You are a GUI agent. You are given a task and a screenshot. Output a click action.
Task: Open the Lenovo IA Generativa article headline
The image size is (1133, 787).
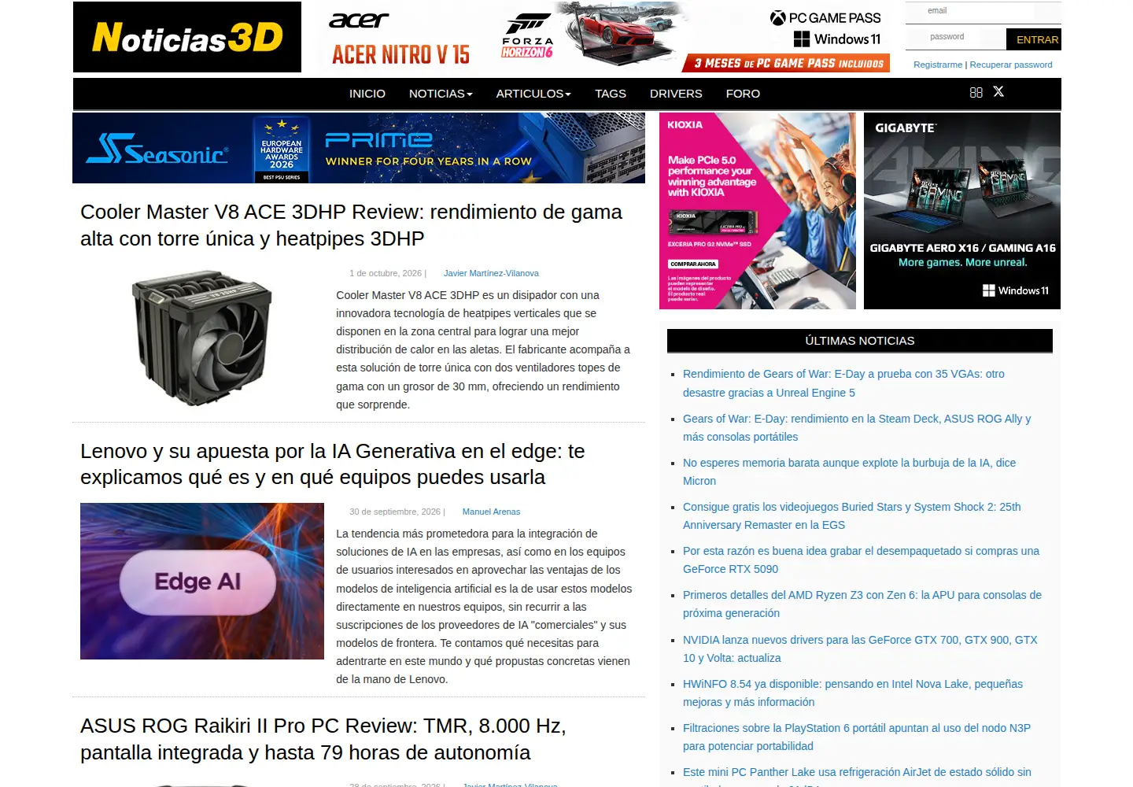click(x=332, y=464)
